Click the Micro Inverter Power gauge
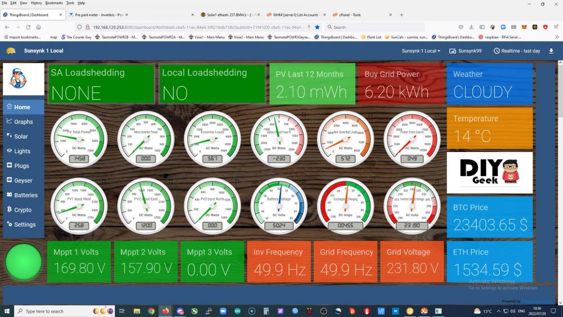Viewport: 563px width, 317px height. [x=146, y=139]
